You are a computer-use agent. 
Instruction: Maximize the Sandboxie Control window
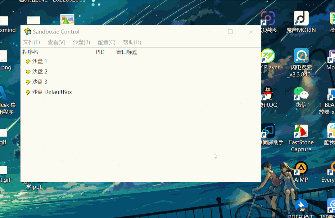tap(230, 32)
